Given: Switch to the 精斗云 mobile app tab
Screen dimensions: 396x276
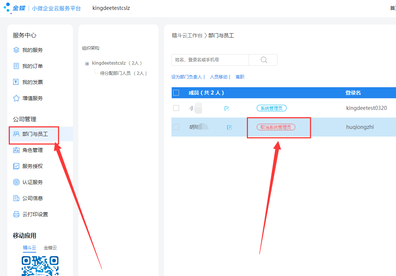Looking at the screenshot, I should click(x=30, y=248).
